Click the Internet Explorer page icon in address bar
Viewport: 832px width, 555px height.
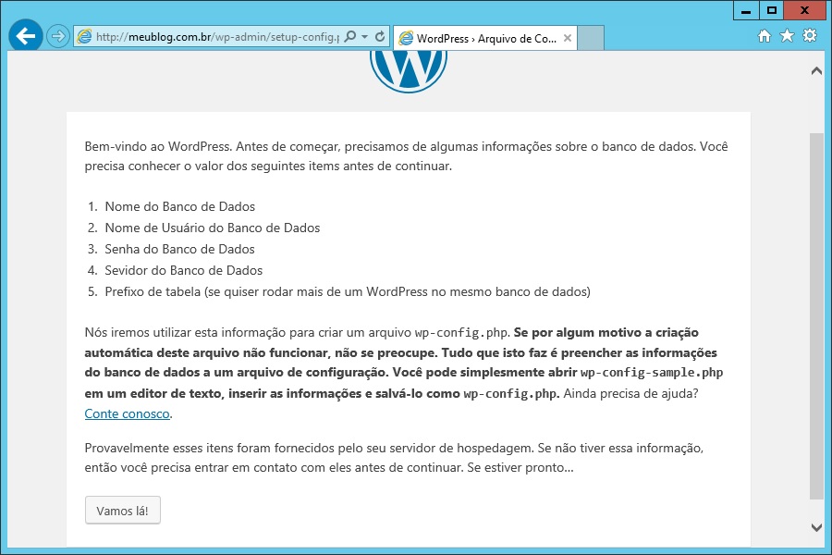84,37
